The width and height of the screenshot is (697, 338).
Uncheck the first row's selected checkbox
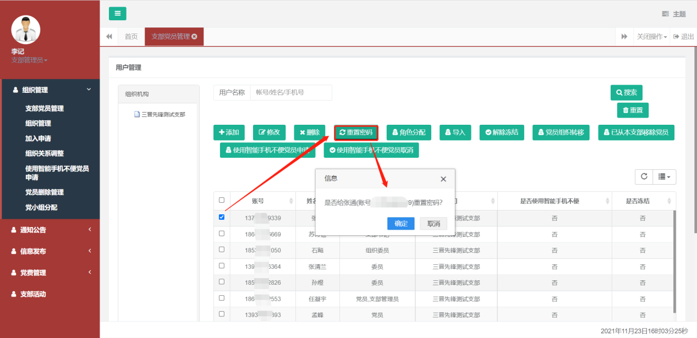pyautogui.click(x=222, y=217)
